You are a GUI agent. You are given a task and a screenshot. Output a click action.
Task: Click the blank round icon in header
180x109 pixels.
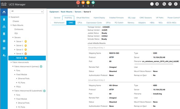(x=152, y=4)
